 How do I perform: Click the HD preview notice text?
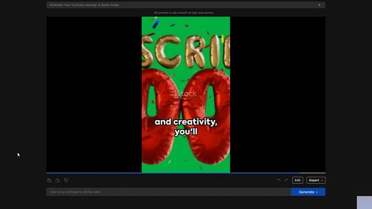tap(184, 13)
